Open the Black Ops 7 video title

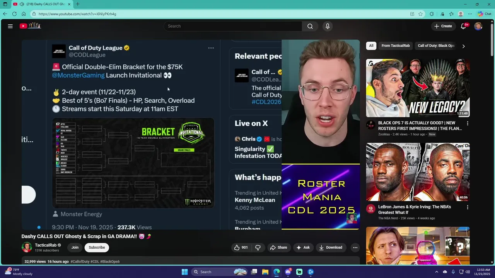[x=420, y=126]
